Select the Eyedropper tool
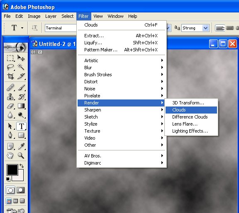Viewport: 239px width, 213px height. [21, 146]
